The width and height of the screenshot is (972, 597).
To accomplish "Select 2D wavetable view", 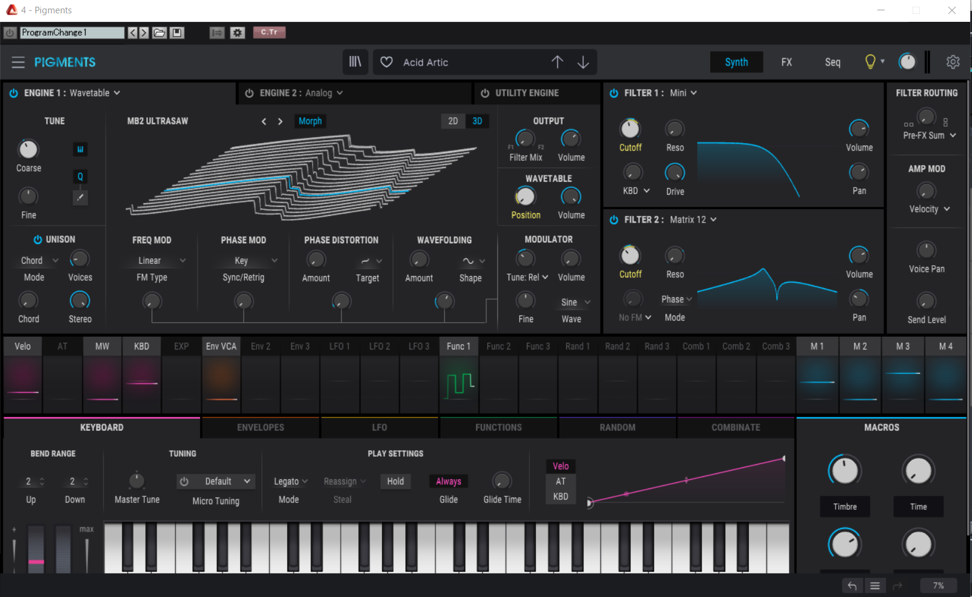I will coord(453,121).
